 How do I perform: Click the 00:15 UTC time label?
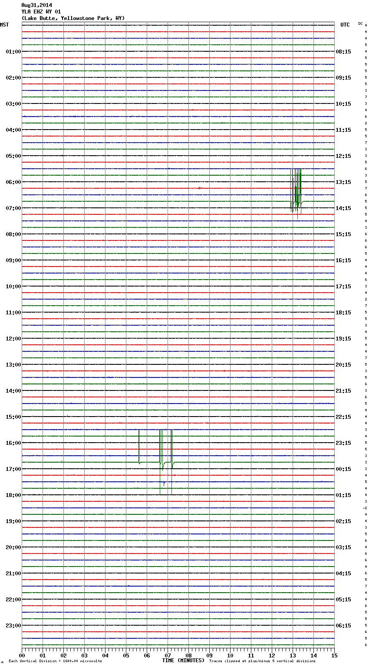pos(343,469)
